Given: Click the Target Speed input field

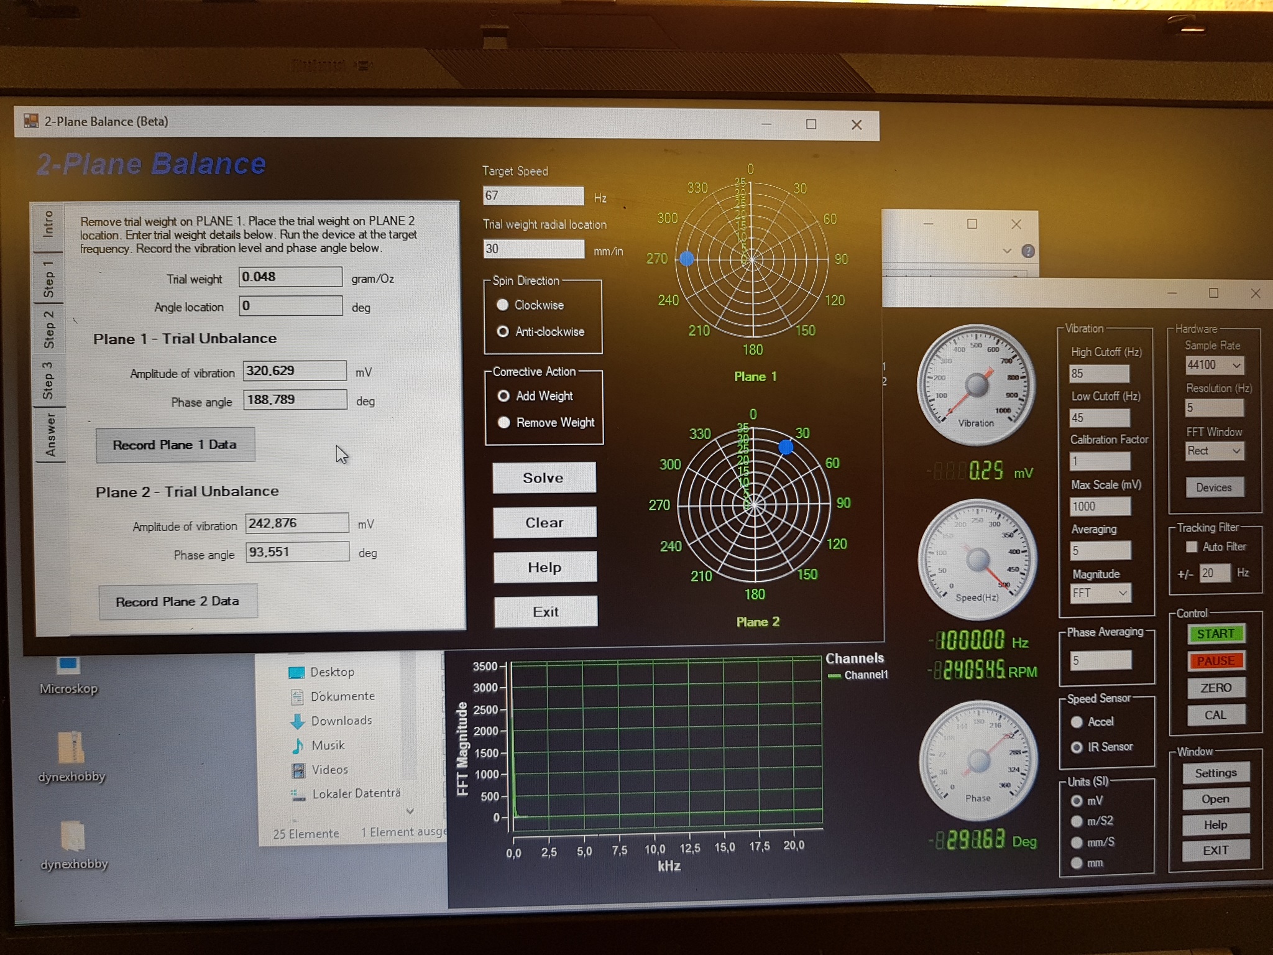Looking at the screenshot, I should pos(533,196).
